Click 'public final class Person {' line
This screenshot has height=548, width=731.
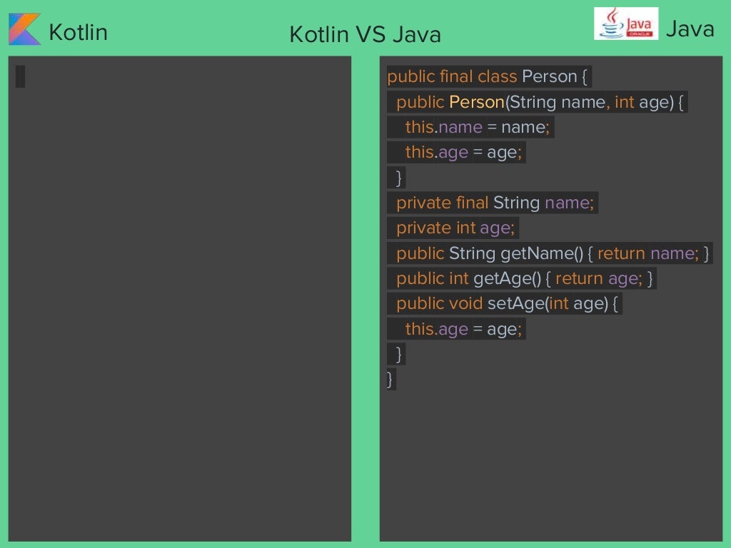488,76
